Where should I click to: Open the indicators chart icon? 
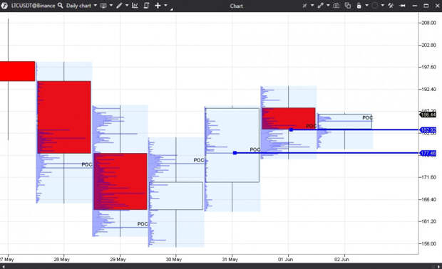(135, 6)
